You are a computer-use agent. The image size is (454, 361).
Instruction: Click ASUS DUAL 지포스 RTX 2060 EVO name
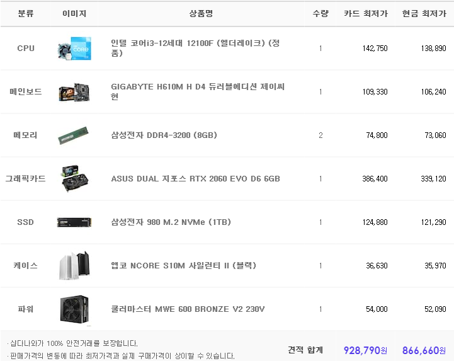pyautogui.click(x=195, y=179)
